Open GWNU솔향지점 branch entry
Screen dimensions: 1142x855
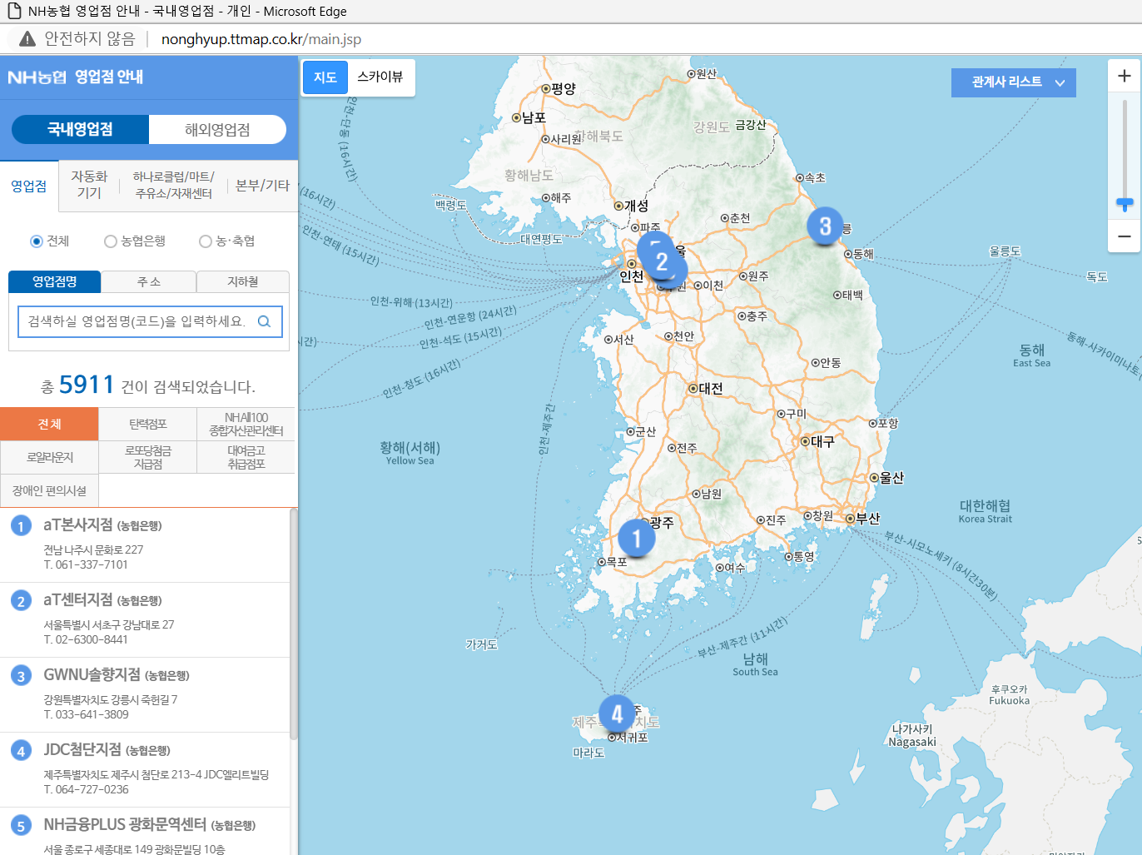(145, 695)
